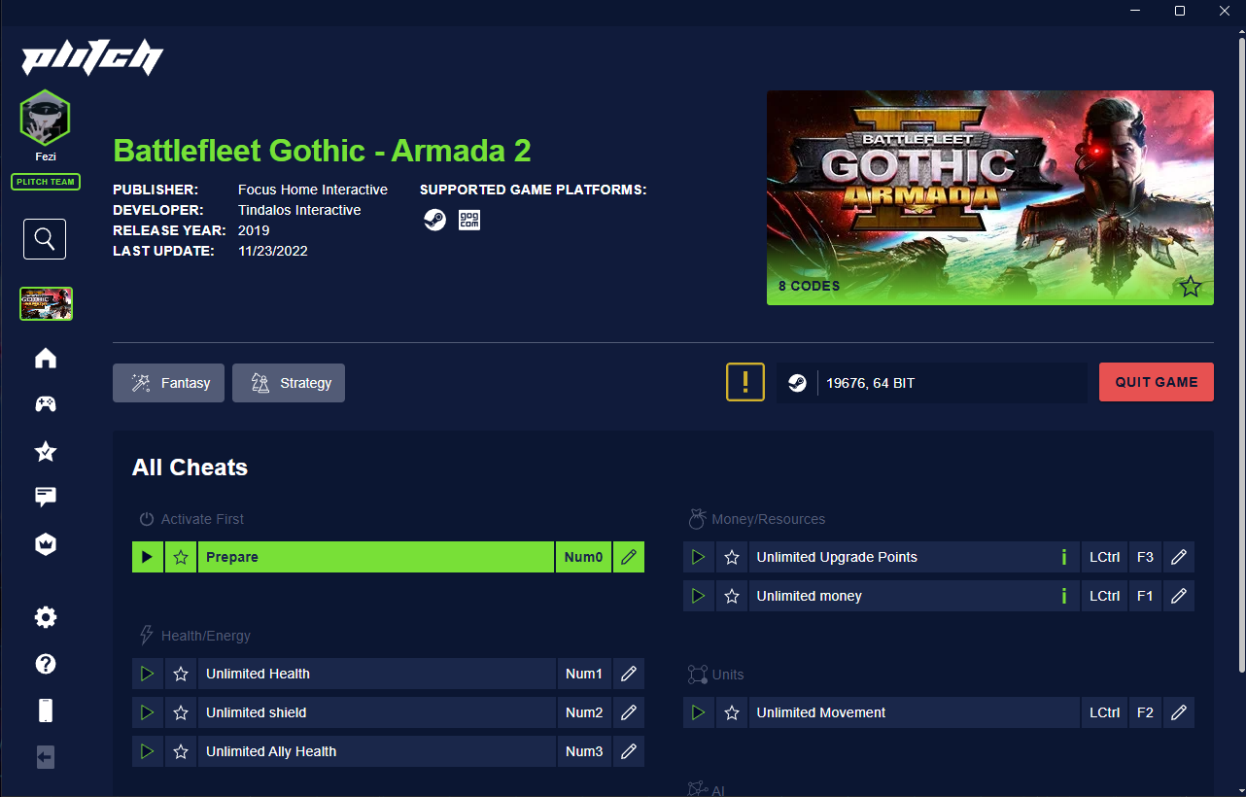The width and height of the screenshot is (1246, 797).
Task: Activate Unlimited money play button
Action: pyautogui.click(x=699, y=596)
